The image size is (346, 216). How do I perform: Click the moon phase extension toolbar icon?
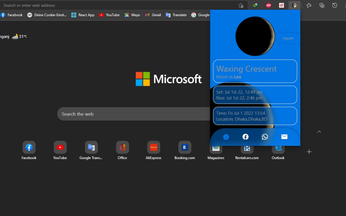294,5
